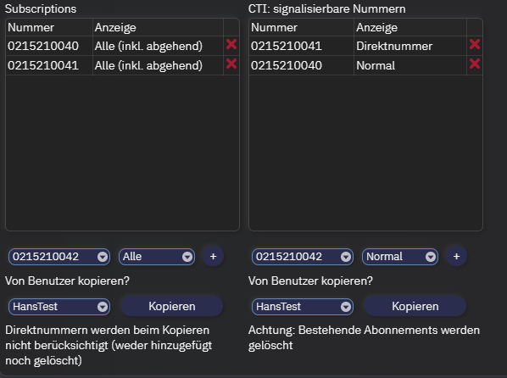507x378 pixels.
Task: Add subscription with the left plus button
Action: [213, 257]
